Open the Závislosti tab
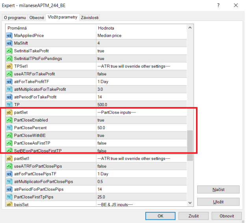 [x=90, y=18]
